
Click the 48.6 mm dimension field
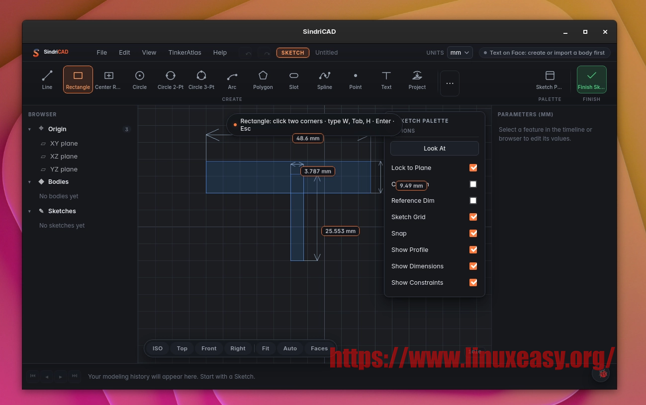pyautogui.click(x=308, y=138)
